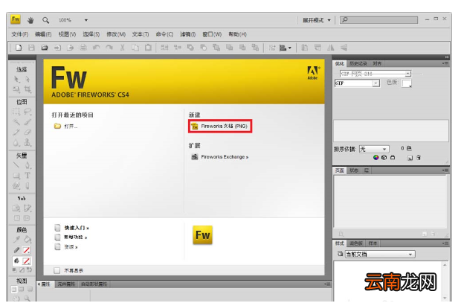Select the Eraser tool
464x303 pixels.
click(28, 132)
